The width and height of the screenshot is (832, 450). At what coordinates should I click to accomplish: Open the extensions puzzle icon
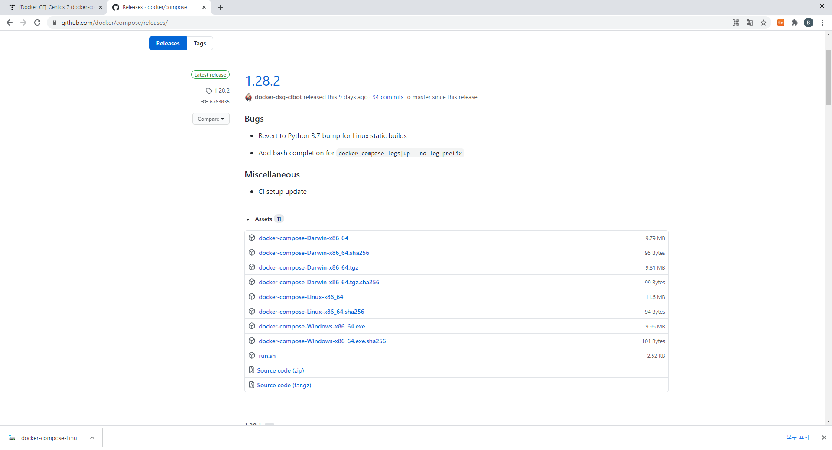tap(795, 22)
